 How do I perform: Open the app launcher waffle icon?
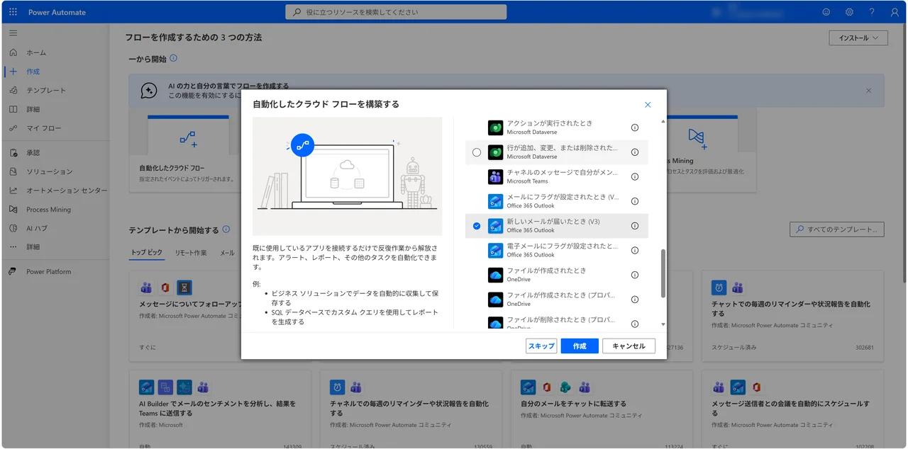pyautogui.click(x=13, y=12)
